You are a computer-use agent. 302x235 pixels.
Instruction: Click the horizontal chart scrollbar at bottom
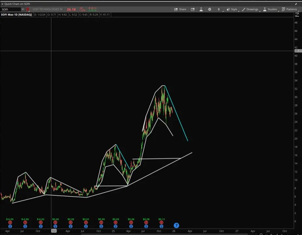coord(164,234)
